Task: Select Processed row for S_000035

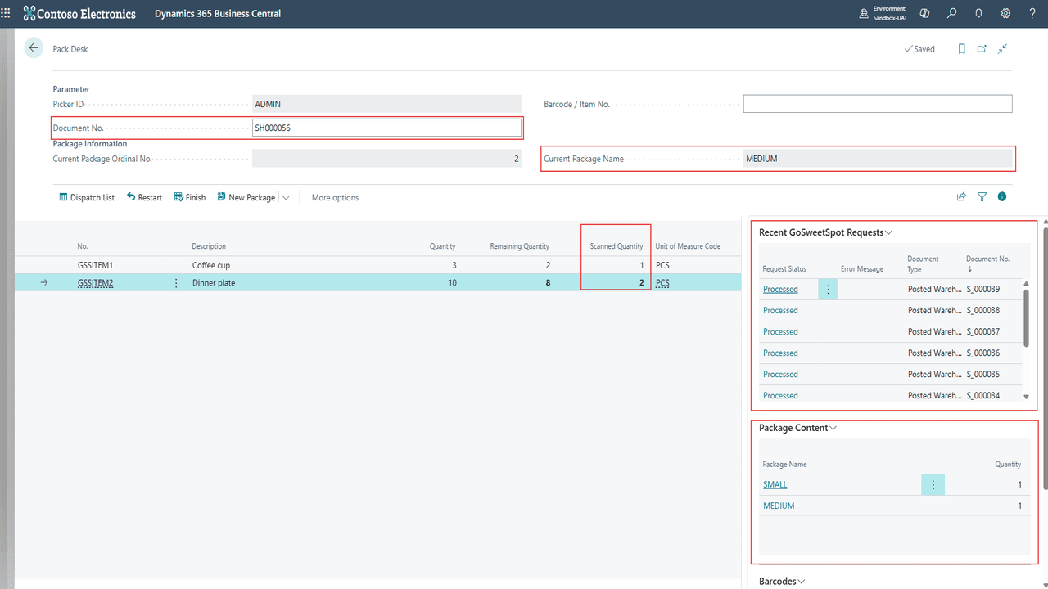Action: 890,374
